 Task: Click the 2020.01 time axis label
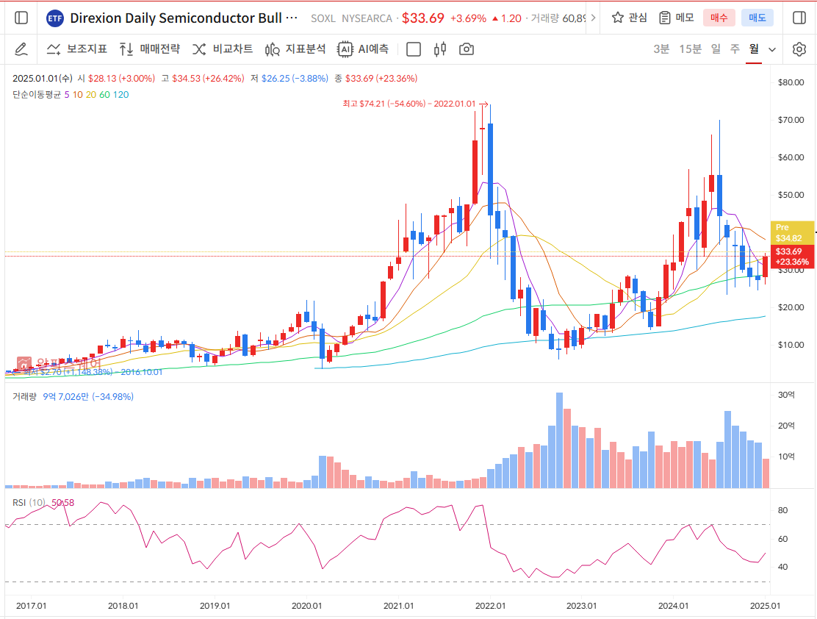307,606
